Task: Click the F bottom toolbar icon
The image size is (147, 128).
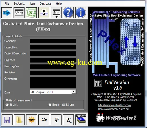Action: click(56, 120)
